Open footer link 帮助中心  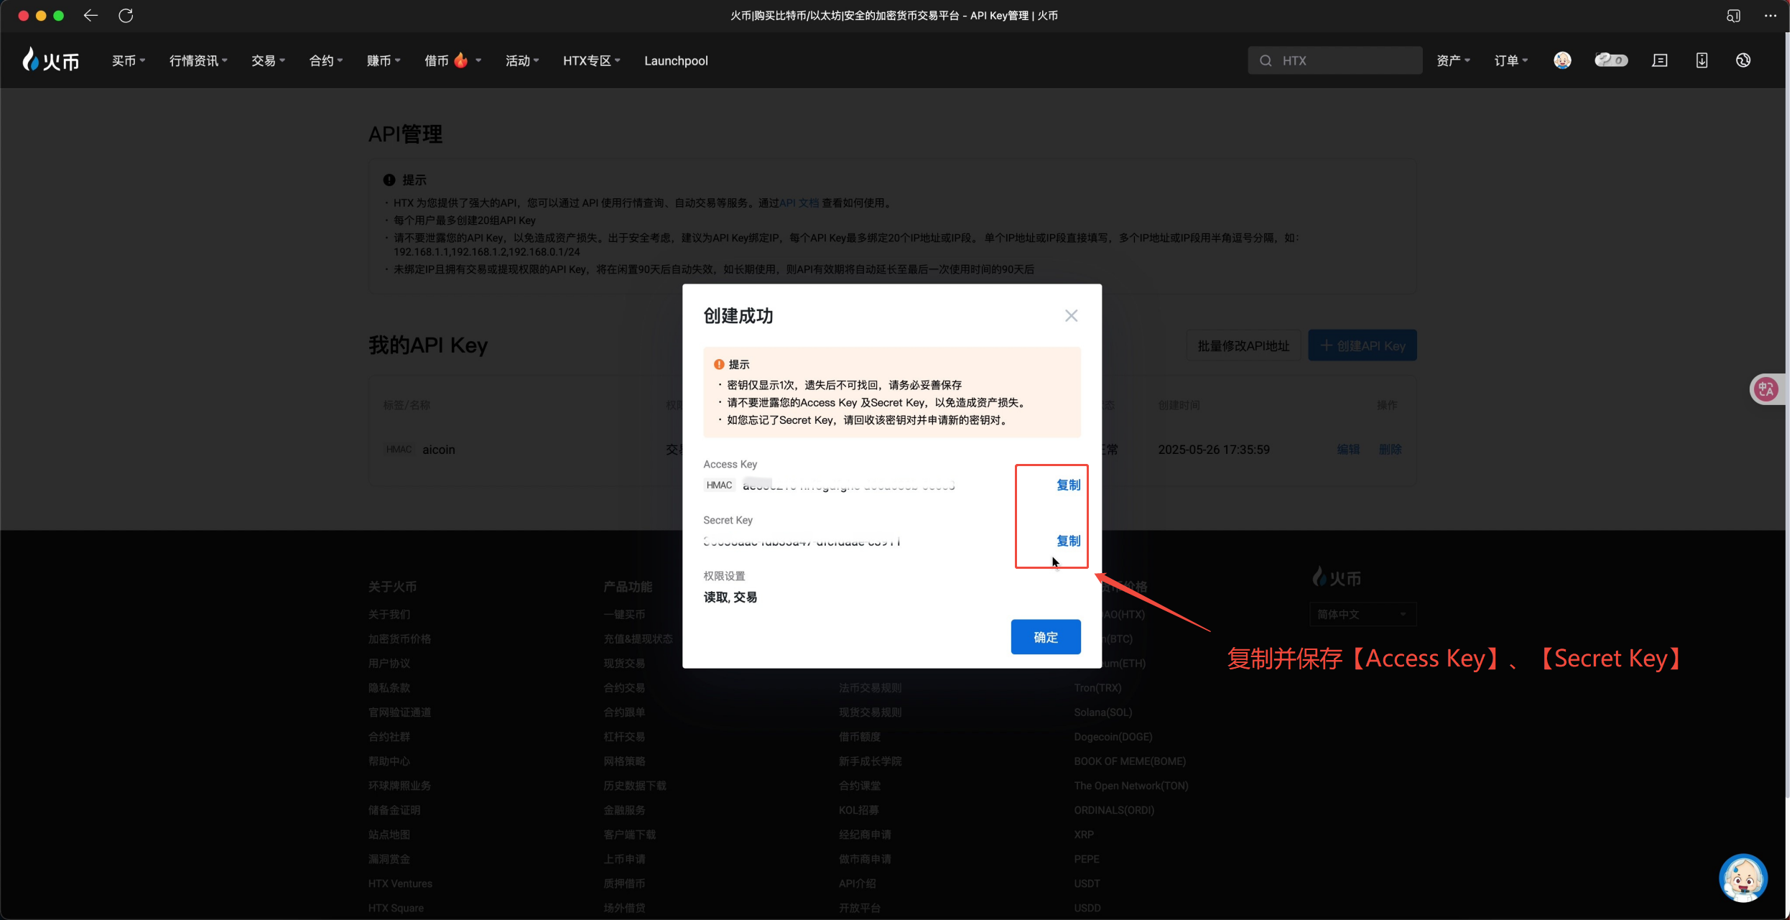click(x=389, y=761)
